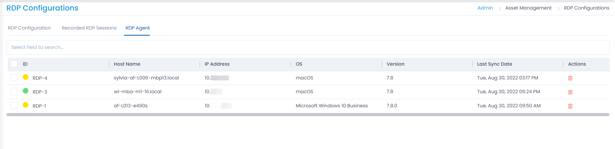Select the RDP-1 row checkbox
This screenshot has height=149, width=615.
tap(14, 105)
